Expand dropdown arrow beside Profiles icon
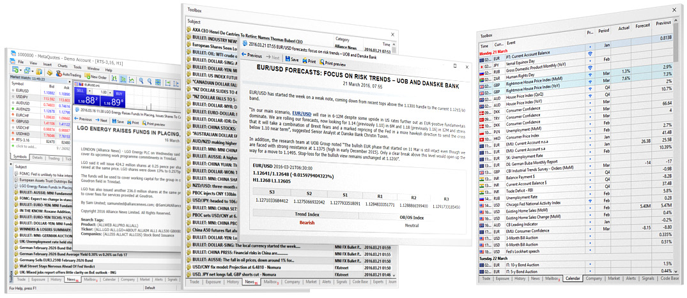The width and height of the screenshot is (687, 298). pos(33,71)
